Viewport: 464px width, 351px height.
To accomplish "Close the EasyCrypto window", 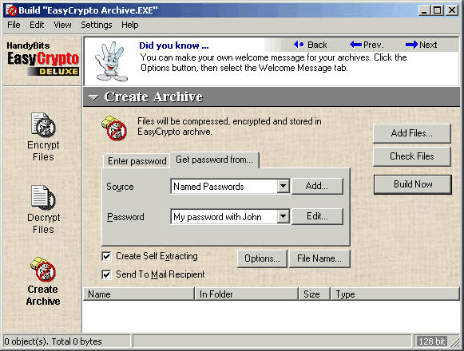I will tap(452, 10).
